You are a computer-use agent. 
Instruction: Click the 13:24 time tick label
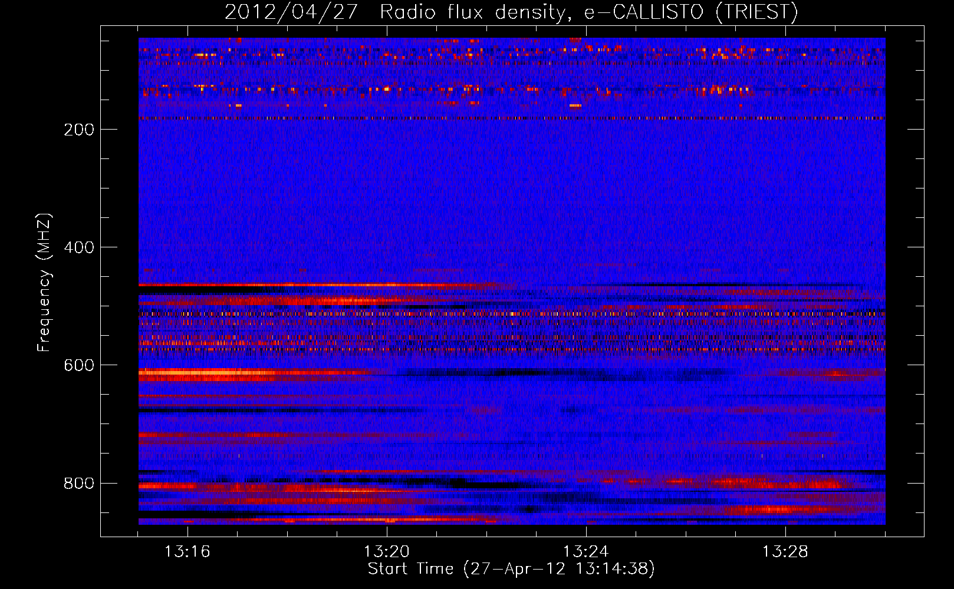coord(586,552)
